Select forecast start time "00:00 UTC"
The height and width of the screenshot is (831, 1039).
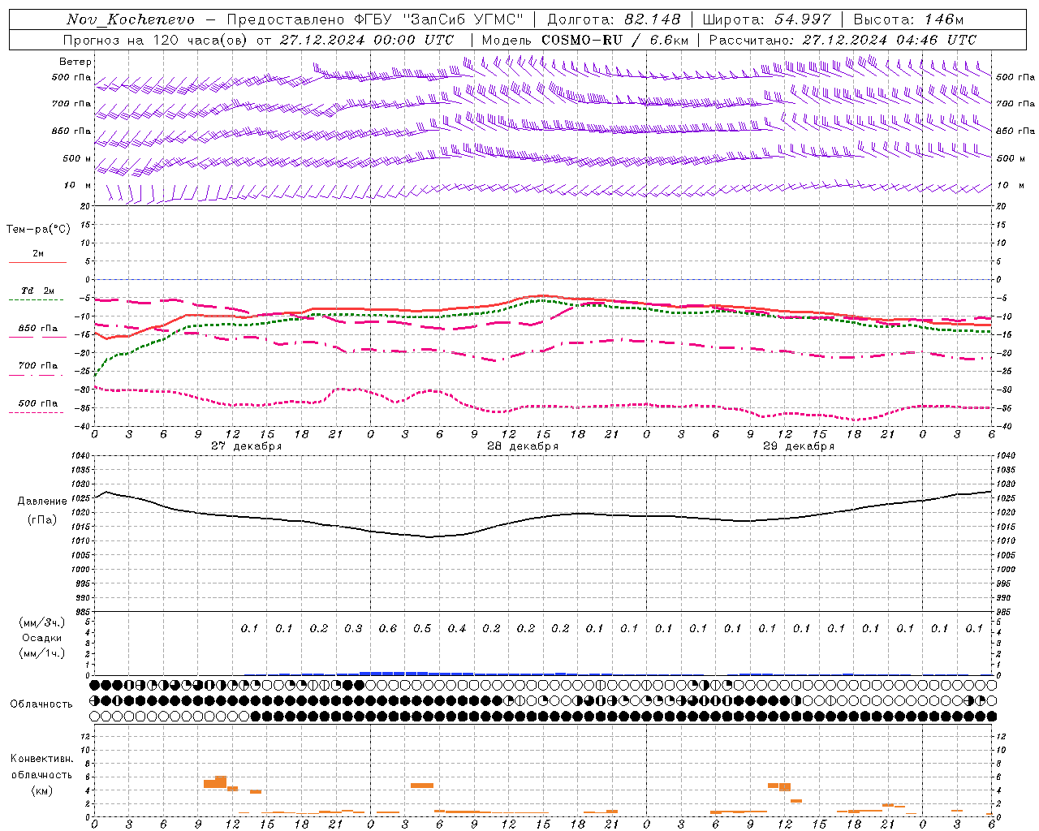(415, 40)
